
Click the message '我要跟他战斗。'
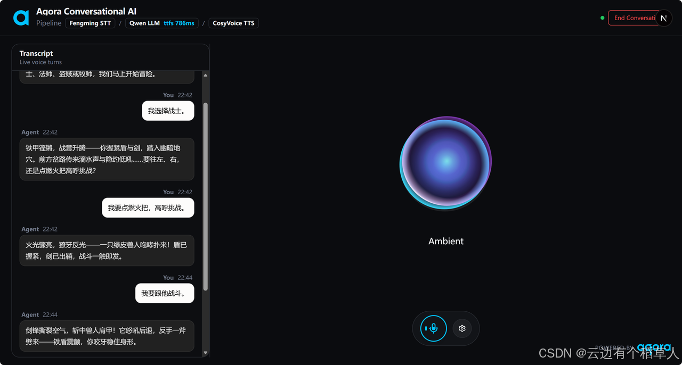click(165, 293)
